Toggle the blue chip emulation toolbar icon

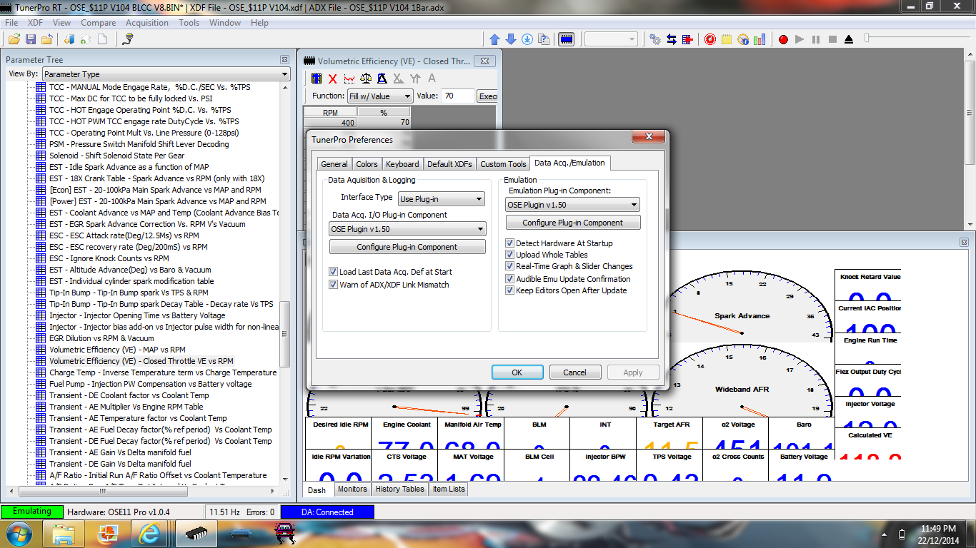[x=566, y=39]
